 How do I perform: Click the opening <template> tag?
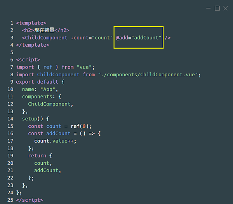tap(31, 23)
